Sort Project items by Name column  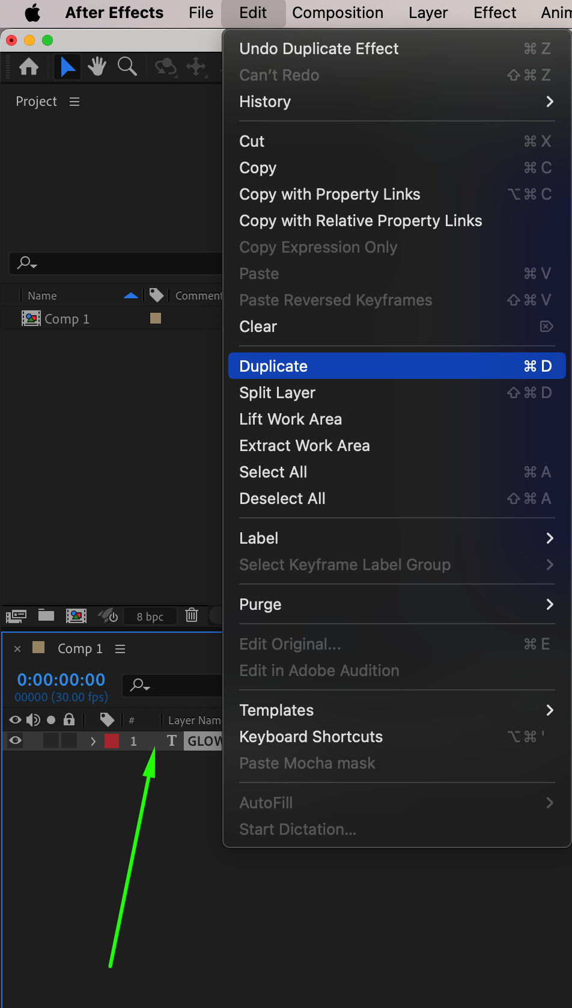(x=42, y=295)
